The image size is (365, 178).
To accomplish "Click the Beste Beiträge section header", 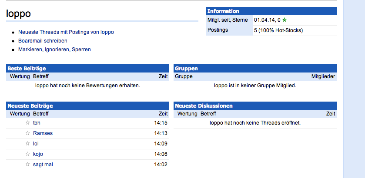I will pyautogui.click(x=27, y=68).
